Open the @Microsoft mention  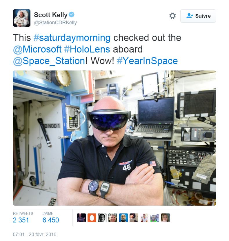[x=37, y=49]
